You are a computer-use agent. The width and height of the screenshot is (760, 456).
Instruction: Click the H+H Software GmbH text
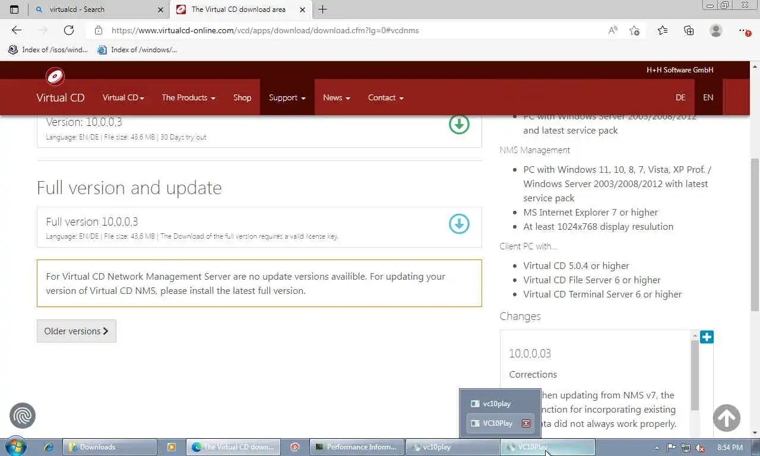click(x=680, y=70)
